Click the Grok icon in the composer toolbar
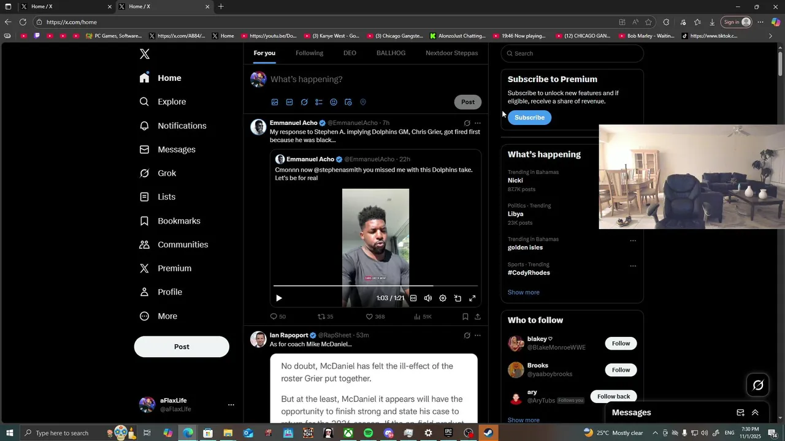 point(304,102)
